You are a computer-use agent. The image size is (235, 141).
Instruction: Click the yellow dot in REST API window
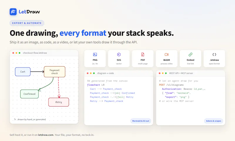click(x=163, y=73)
